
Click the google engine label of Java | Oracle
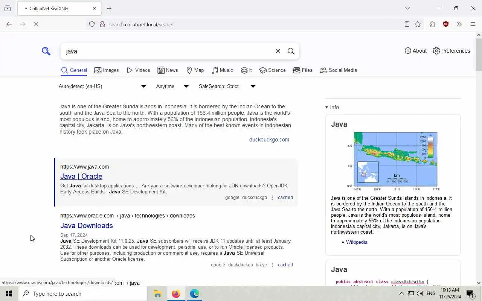tap(232, 198)
